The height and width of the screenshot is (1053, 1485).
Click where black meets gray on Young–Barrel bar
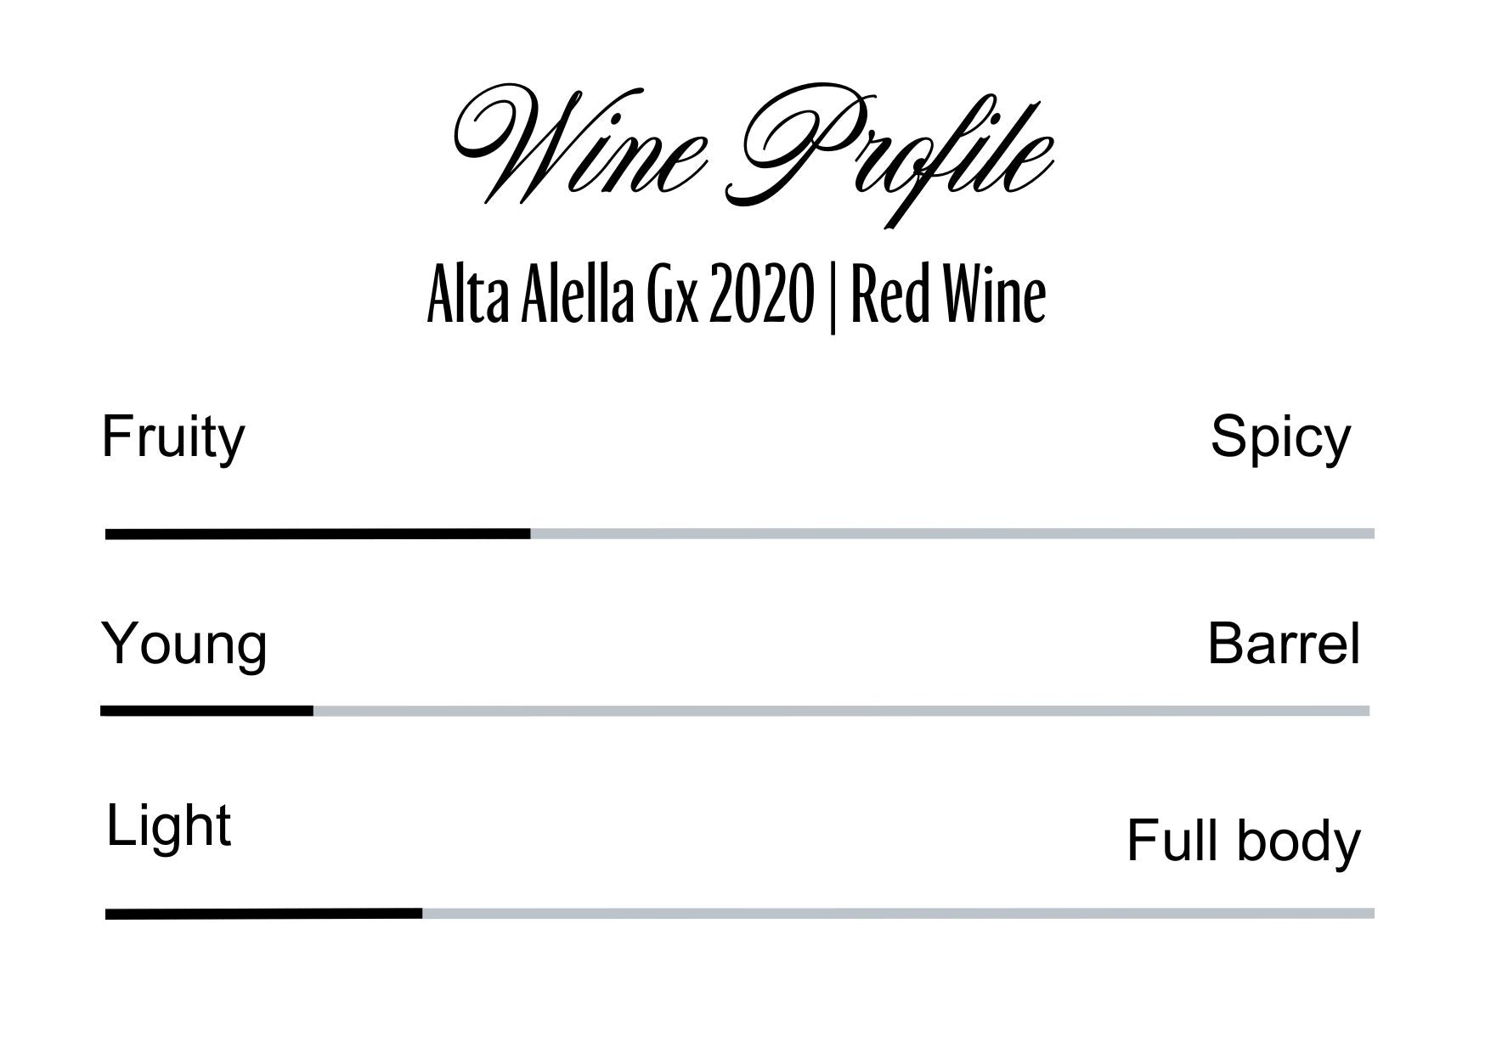click(x=313, y=711)
